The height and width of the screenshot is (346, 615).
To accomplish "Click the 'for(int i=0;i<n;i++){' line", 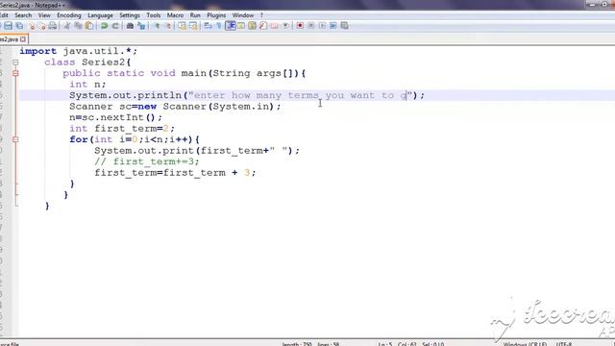I will (135, 139).
